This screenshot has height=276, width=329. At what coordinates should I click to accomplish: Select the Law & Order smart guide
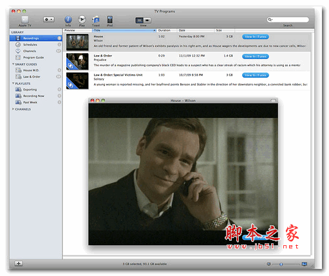click(x=36, y=76)
